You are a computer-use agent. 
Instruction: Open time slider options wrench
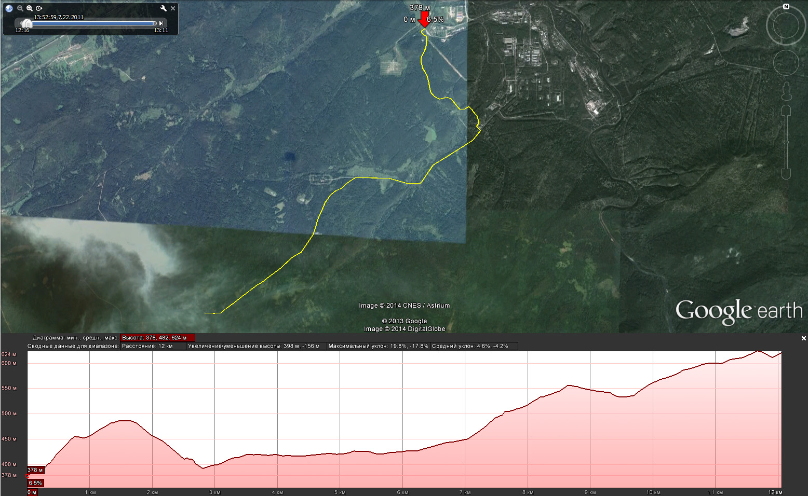(x=163, y=8)
